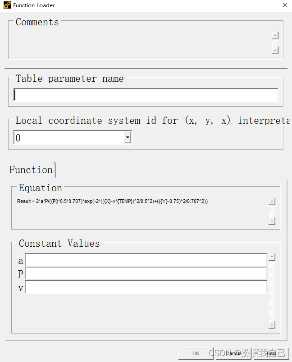292x362 pixels.
Task: Click the constant 'v' value field
Action: (x=146, y=287)
